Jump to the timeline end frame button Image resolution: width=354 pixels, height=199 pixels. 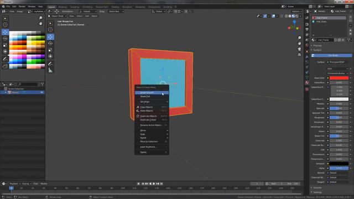161,184
